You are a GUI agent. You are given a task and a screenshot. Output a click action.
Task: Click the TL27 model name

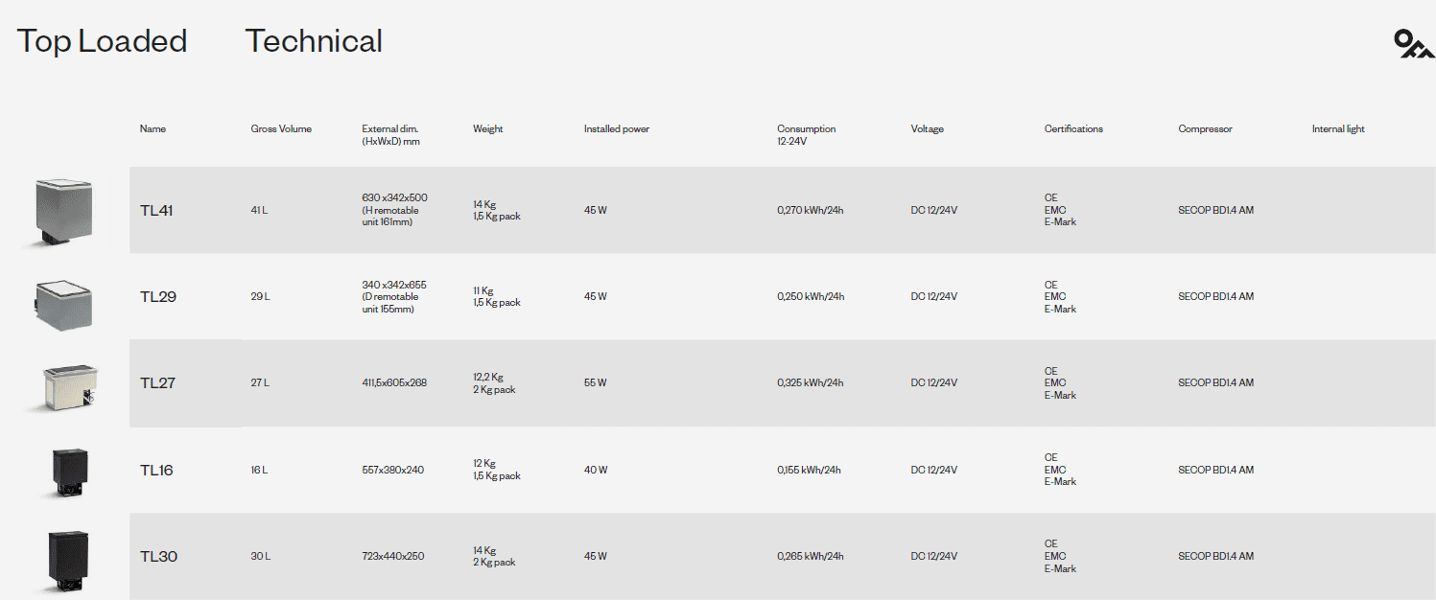[157, 382]
